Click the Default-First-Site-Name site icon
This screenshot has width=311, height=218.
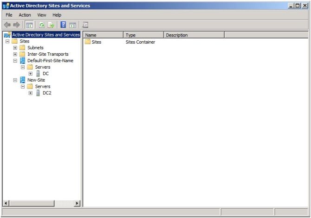click(x=23, y=61)
